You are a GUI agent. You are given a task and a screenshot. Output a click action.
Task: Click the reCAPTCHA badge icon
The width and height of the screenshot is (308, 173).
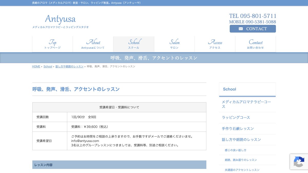[299, 162]
